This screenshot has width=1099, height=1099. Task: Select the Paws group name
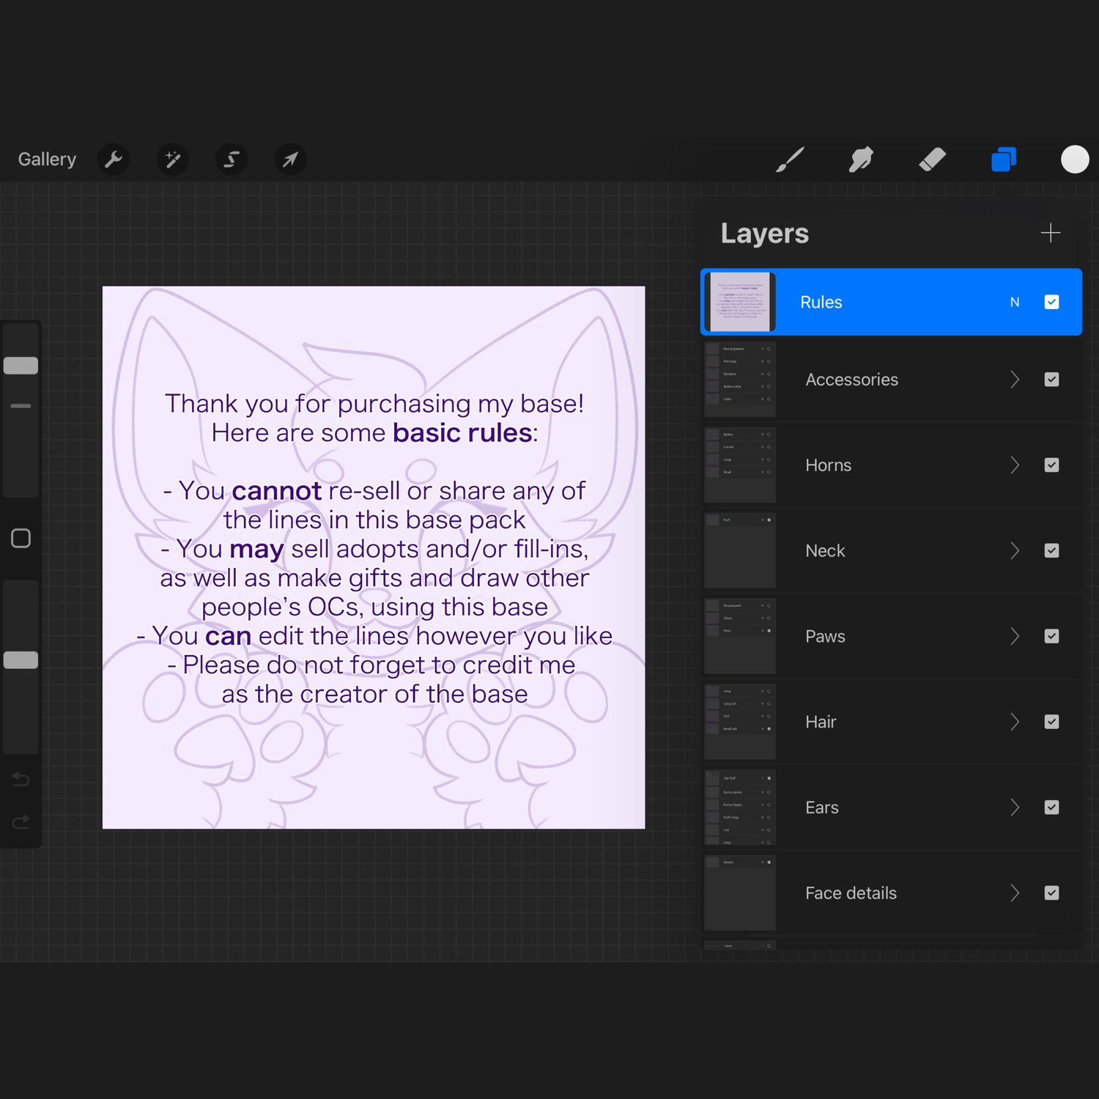pos(825,636)
